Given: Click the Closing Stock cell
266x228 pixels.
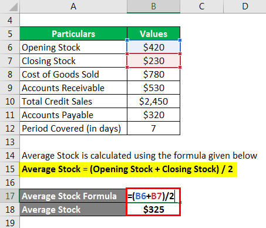Looking at the screenshot, I should [73, 61].
